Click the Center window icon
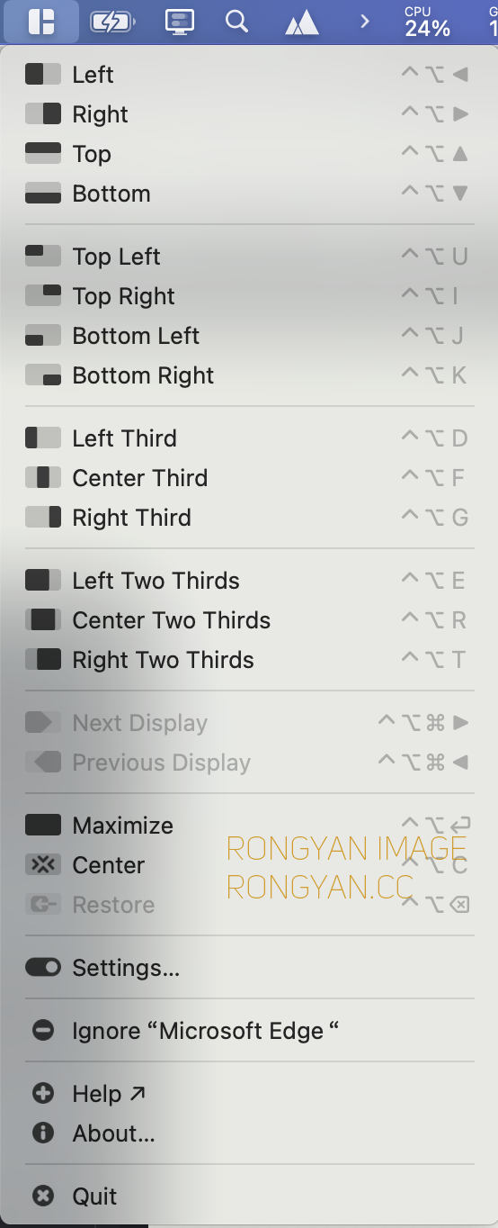 click(43, 865)
